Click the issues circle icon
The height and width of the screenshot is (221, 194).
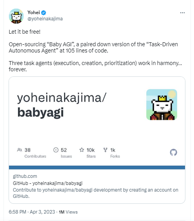pos(56,150)
